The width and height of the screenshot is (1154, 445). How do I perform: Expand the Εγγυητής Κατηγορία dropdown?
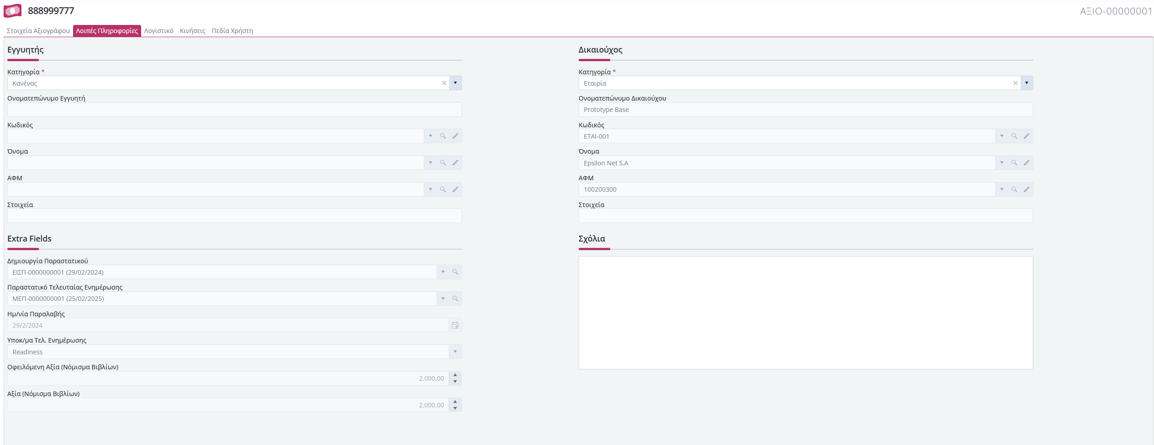[455, 83]
